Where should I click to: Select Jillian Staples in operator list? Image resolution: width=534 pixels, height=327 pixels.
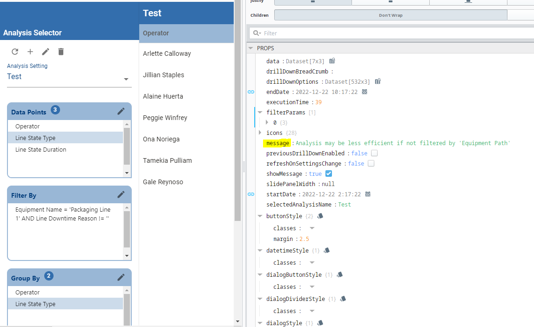coord(163,75)
